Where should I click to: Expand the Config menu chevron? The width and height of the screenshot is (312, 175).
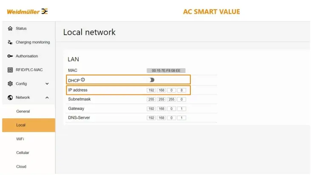click(47, 84)
